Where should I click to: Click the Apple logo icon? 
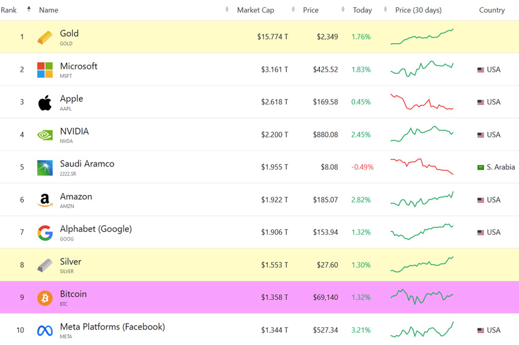45,103
